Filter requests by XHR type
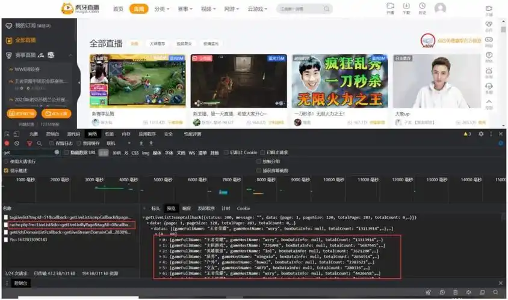 [x=117, y=153]
